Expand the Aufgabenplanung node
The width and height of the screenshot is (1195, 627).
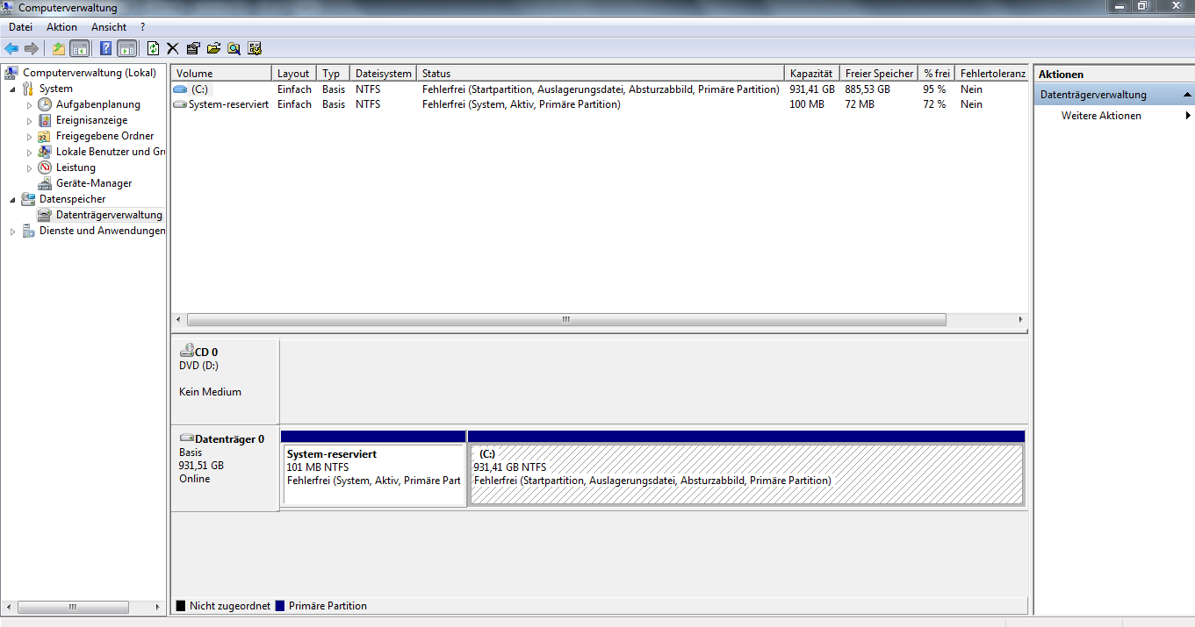pyautogui.click(x=29, y=104)
